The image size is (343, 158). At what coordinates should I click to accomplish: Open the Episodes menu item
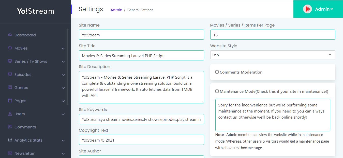pyautogui.click(x=23, y=75)
